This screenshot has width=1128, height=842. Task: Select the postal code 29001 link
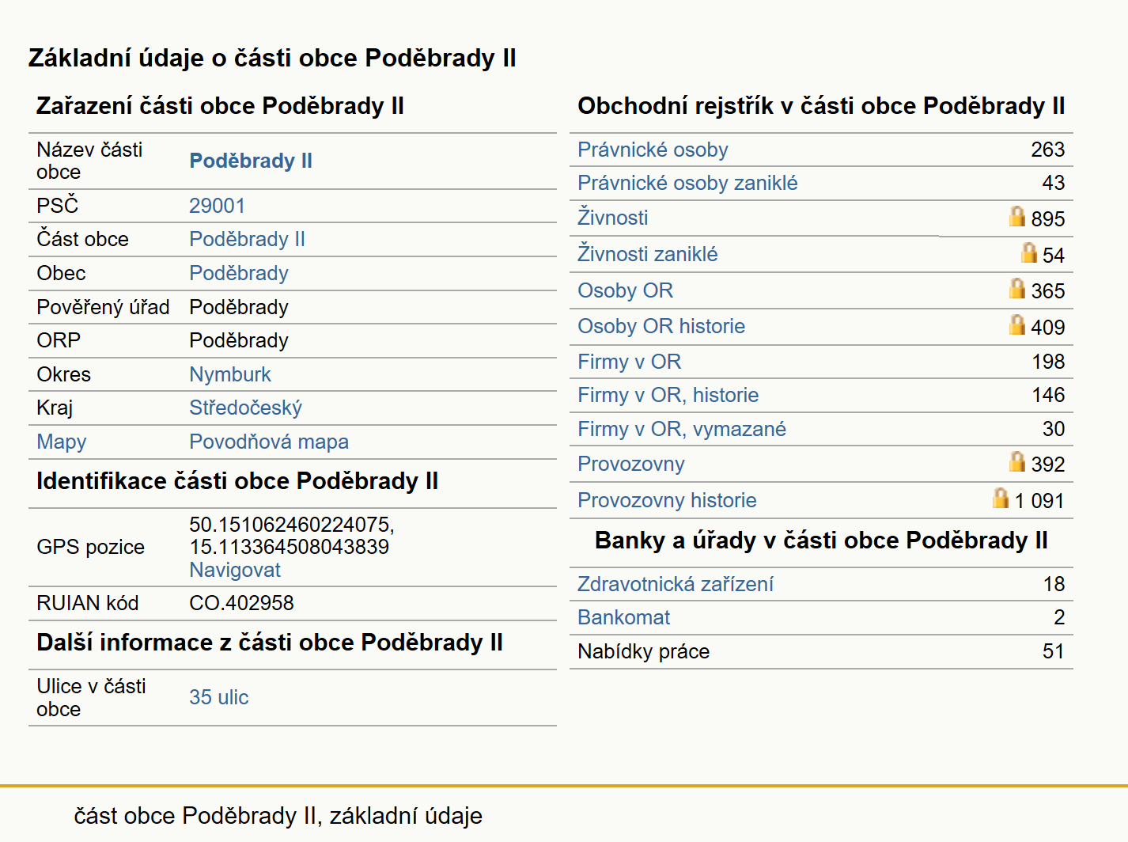(217, 206)
